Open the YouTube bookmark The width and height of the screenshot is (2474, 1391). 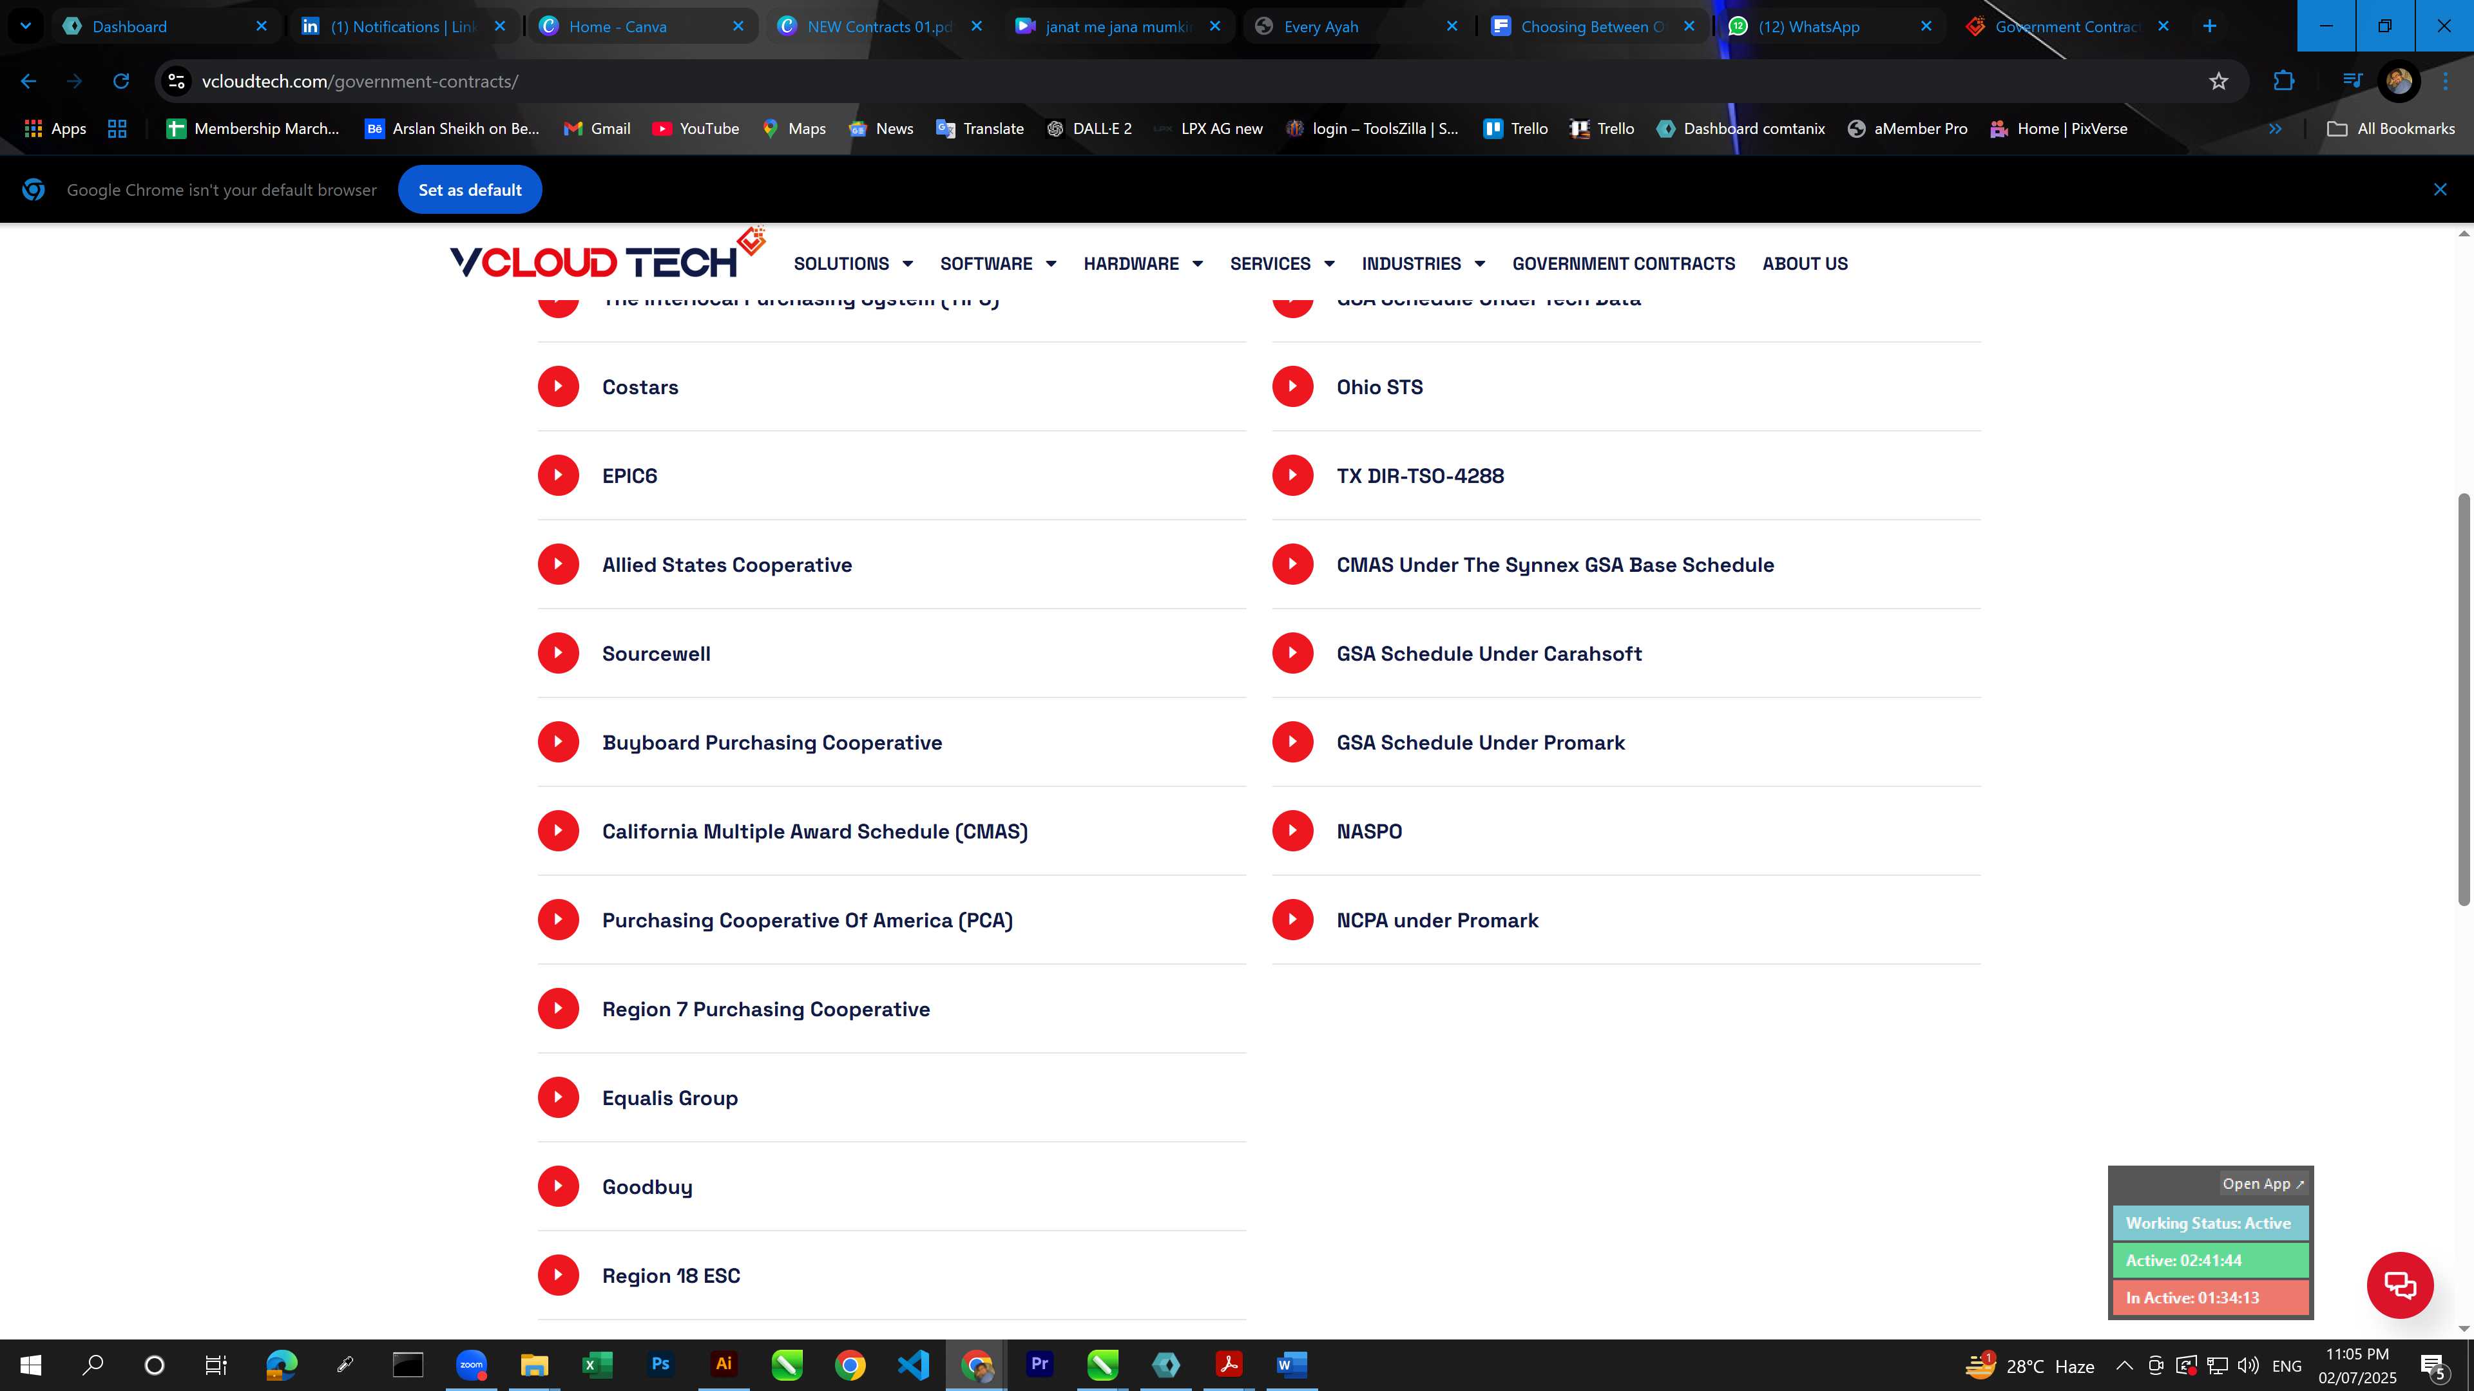pos(695,129)
